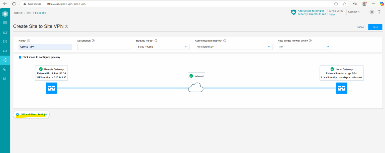Viewport: 385px width, 153px height.
Task: Open the Device administration terminal icon
Action: [x=5, y=51]
